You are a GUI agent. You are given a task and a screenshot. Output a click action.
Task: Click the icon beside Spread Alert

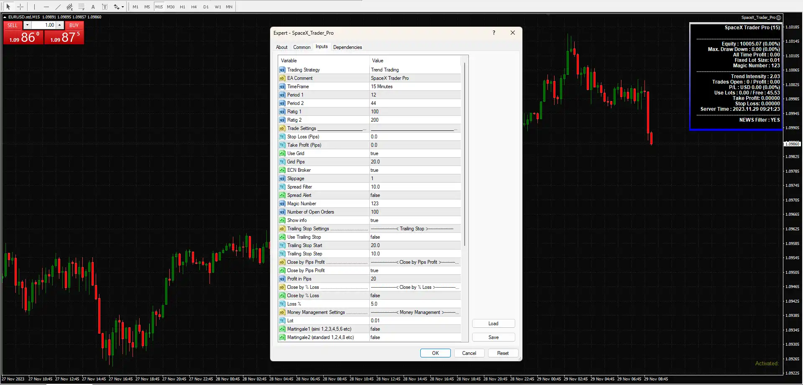pyautogui.click(x=282, y=195)
